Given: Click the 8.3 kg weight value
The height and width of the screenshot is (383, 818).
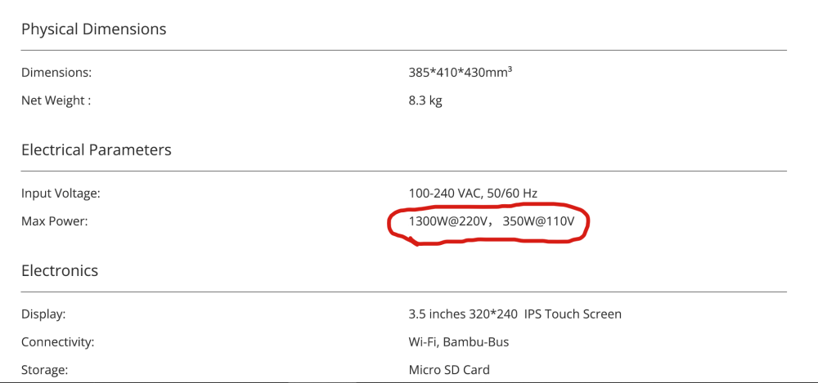Looking at the screenshot, I should (425, 100).
